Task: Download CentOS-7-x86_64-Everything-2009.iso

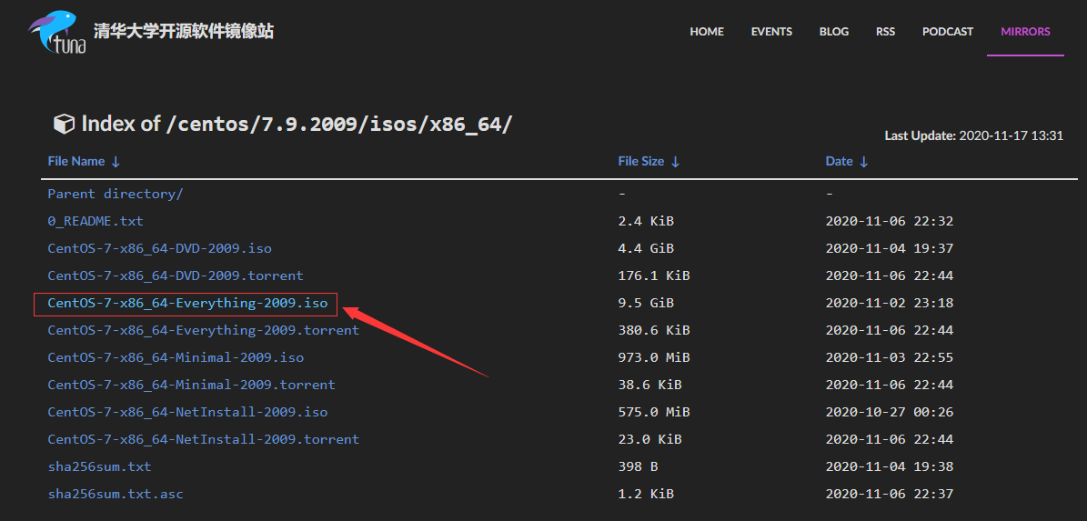Action: pos(187,303)
